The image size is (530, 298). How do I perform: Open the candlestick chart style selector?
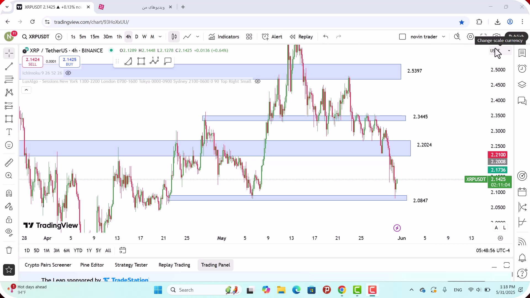click(174, 37)
